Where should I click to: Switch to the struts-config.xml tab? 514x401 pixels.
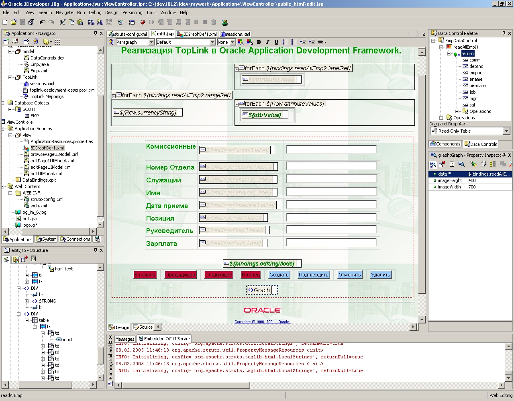coord(128,34)
